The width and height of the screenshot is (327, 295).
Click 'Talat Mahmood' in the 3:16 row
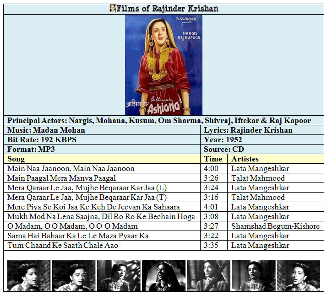click(x=258, y=197)
